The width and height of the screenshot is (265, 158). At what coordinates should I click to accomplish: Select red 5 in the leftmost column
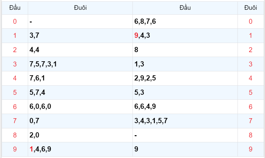(x=15, y=93)
